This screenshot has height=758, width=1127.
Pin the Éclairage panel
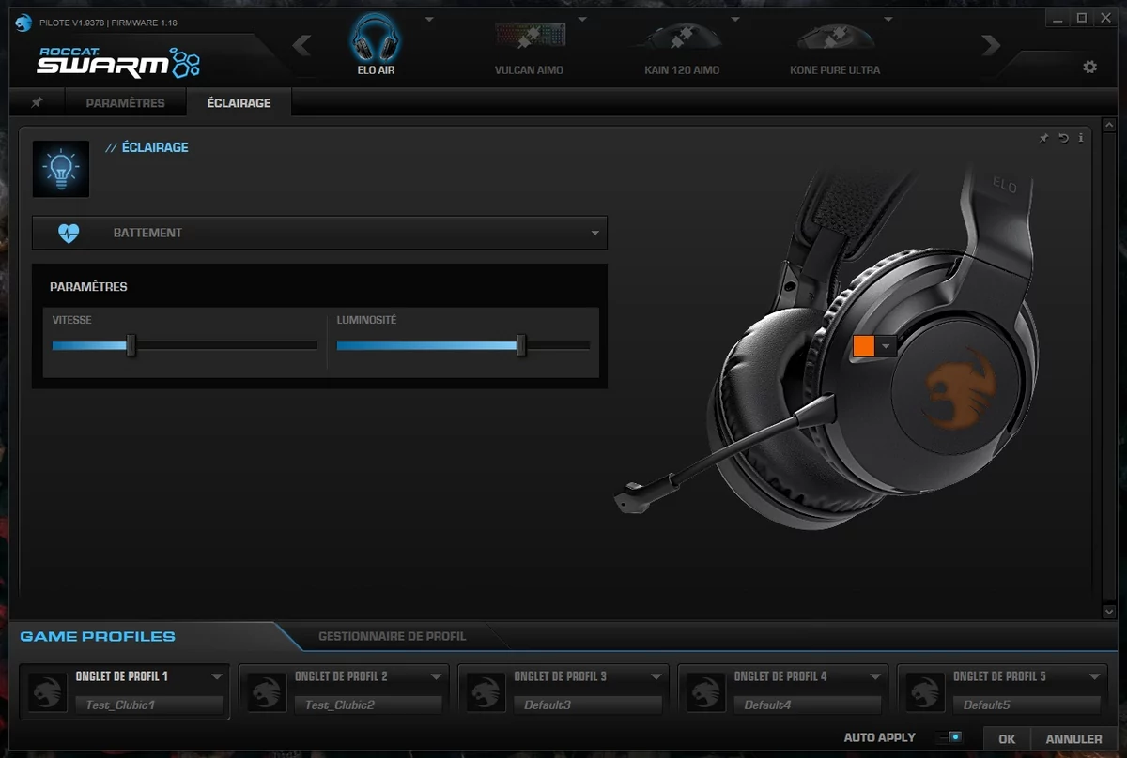(x=1043, y=138)
